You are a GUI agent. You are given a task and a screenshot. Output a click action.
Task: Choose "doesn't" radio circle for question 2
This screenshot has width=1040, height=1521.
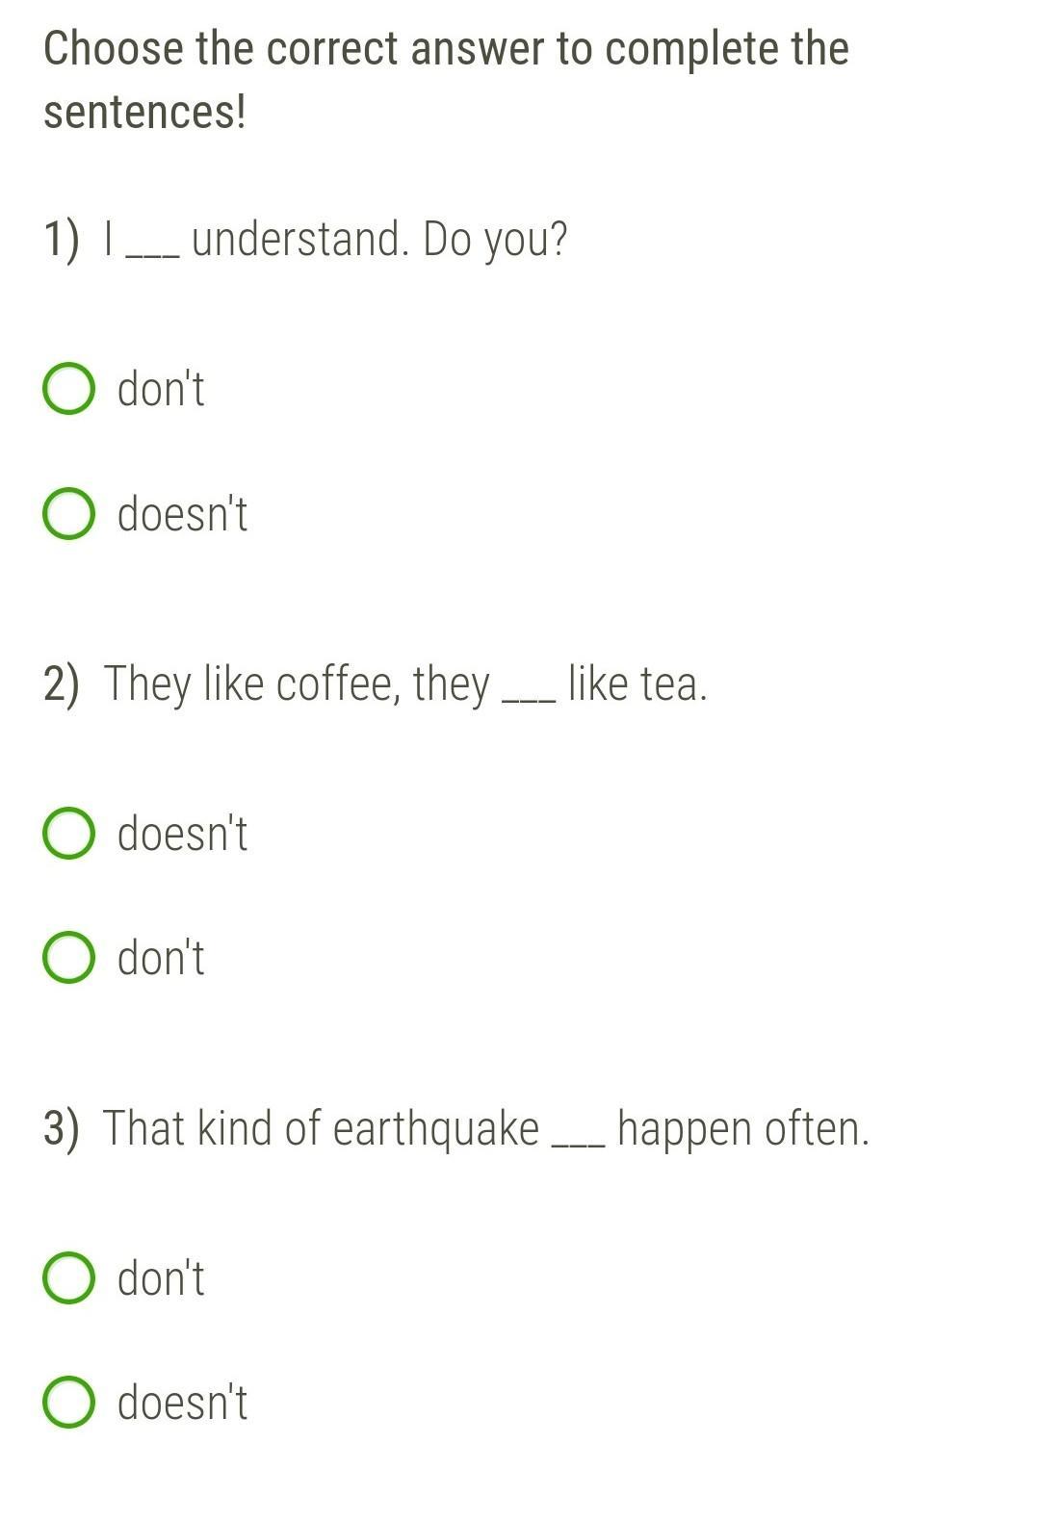point(68,834)
